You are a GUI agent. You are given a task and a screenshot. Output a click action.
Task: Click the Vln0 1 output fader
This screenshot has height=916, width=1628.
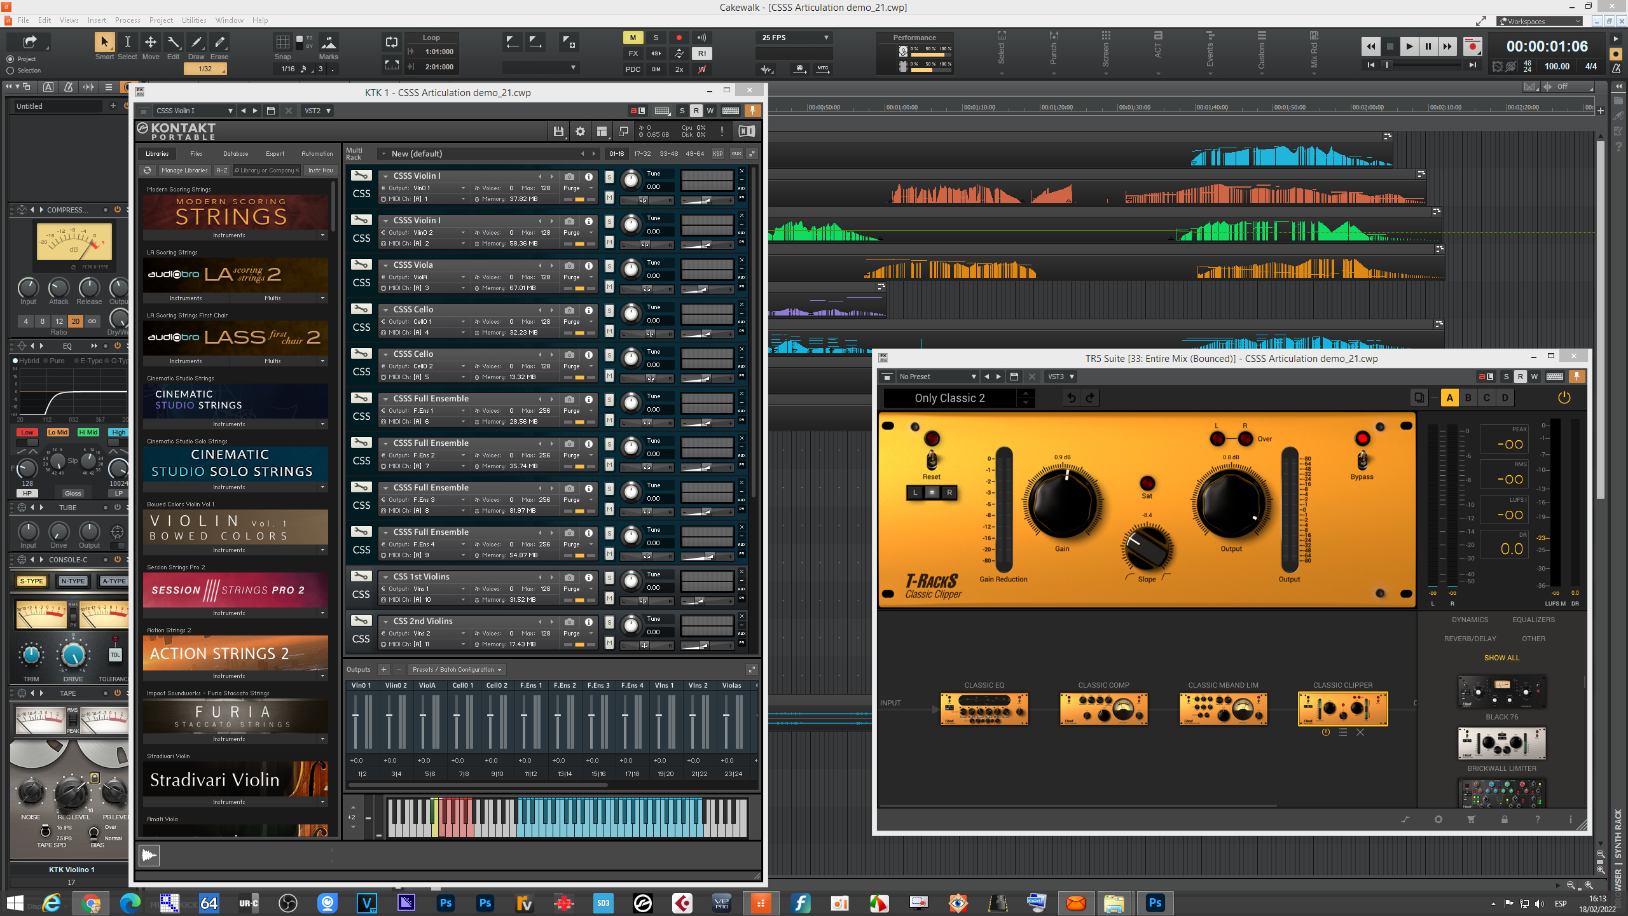pyautogui.click(x=355, y=716)
